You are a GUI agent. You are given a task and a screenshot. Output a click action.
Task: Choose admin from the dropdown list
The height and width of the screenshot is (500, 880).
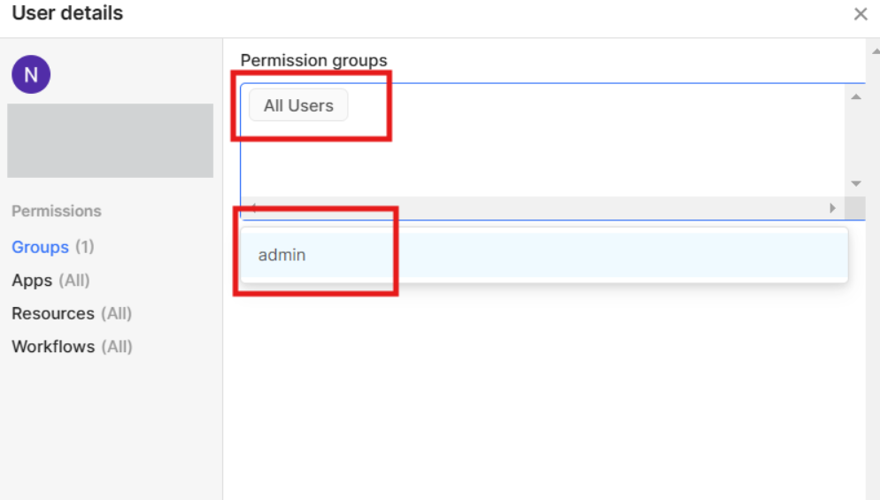pyautogui.click(x=544, y=255)
